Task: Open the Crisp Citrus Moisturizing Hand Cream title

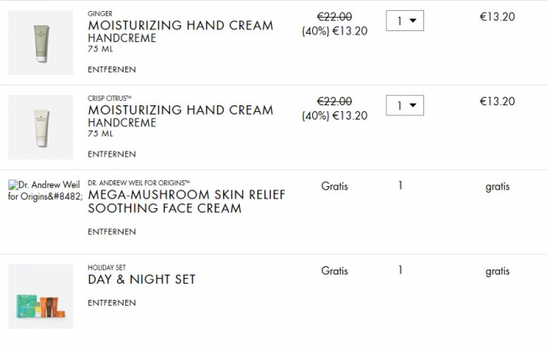Action: click(180, 109)
